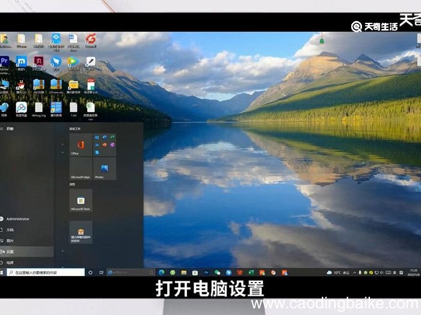This screenshot has height=315, width=421.
Task: Show hidden tray icons chevron
Action: pyautogui.click(x=354, y=272)
